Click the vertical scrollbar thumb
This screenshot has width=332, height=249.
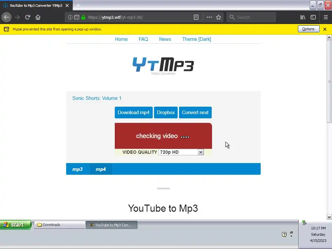click(x=329, y=81)
